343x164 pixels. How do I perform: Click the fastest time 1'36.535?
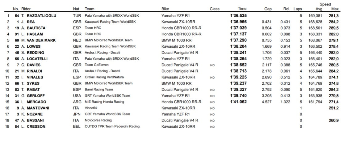[238, 16]
